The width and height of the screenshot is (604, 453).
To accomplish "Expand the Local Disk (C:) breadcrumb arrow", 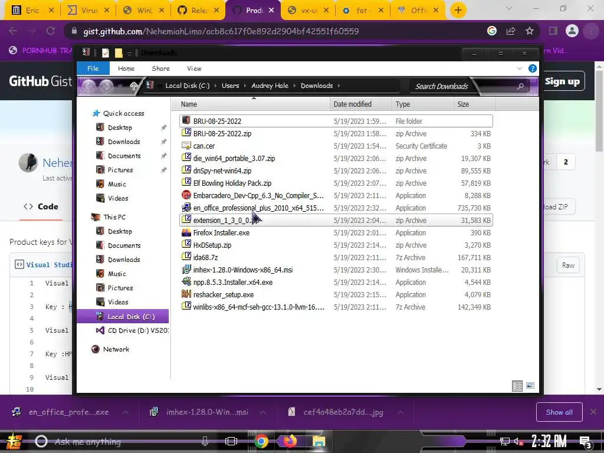I will (215, 86).
